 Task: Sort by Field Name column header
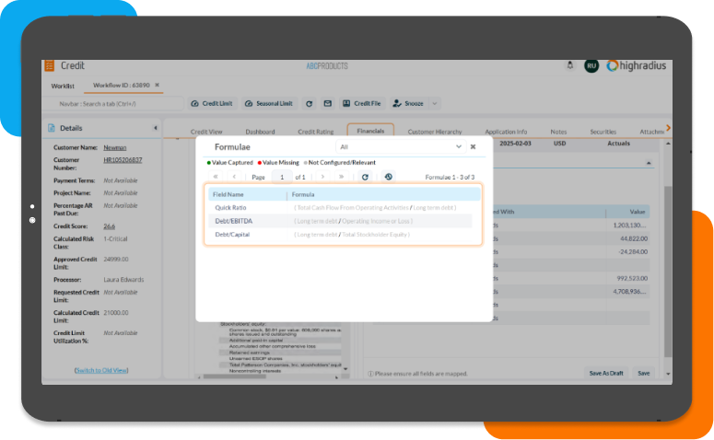pos(247,194)
